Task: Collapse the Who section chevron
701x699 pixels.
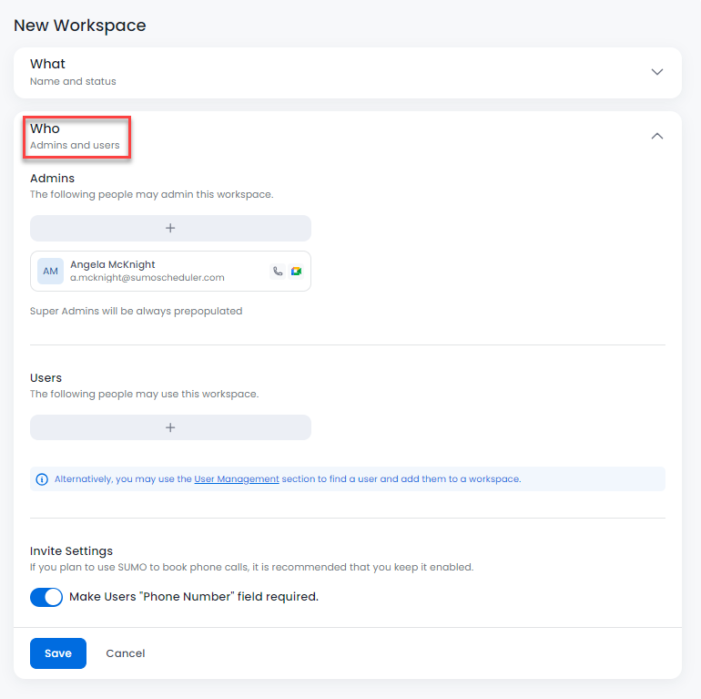Action: pos(656,136)
